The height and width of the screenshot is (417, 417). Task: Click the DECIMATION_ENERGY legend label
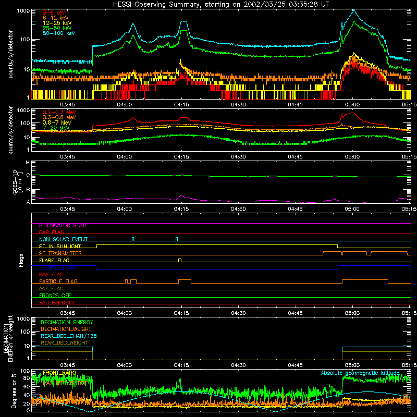coord(67,322)
